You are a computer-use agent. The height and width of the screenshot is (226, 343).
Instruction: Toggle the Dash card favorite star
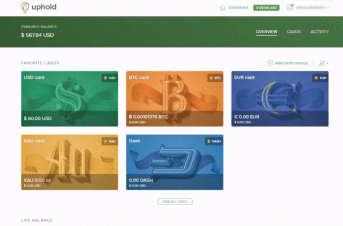[x=209, y=141]
